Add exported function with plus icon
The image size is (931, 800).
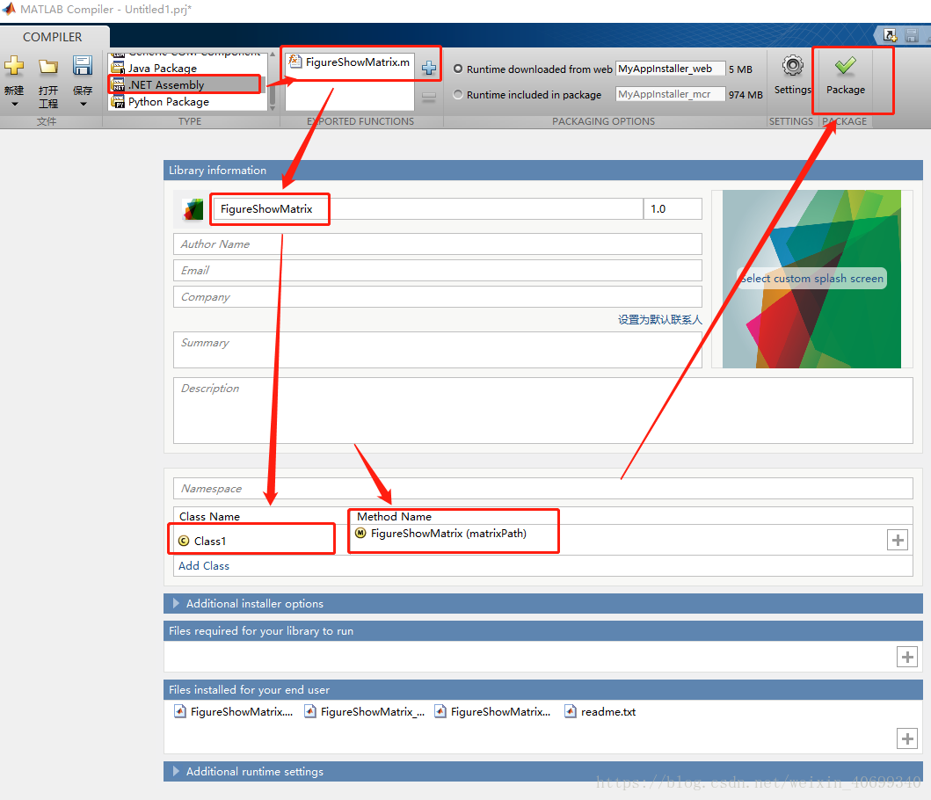point(428,69)
